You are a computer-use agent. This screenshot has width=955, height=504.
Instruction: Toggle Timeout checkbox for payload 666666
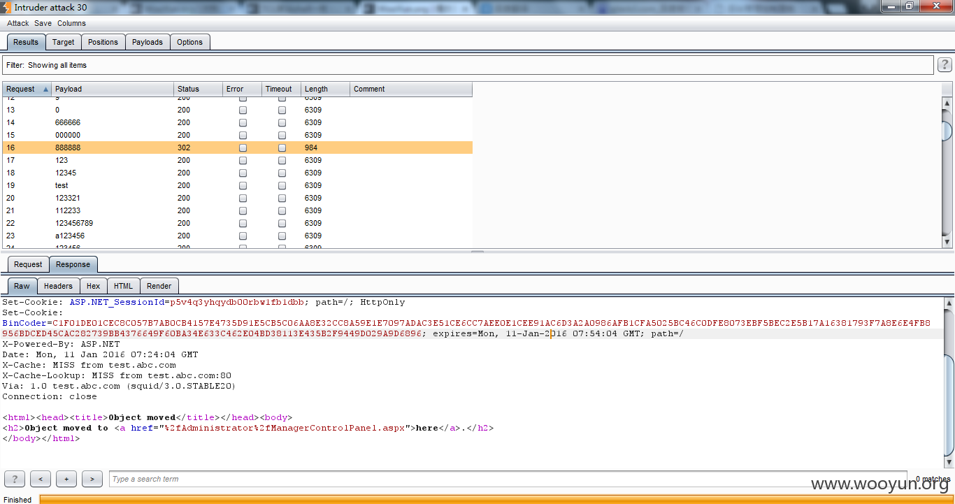point(282,122)
